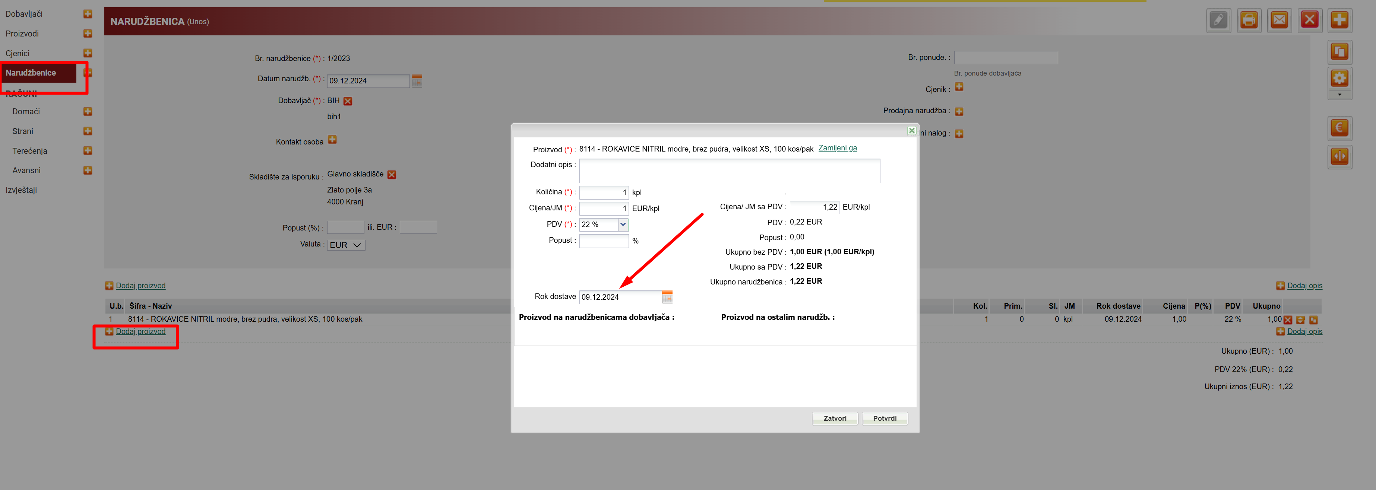Viewport: 1376px width, 490px height.
Task: Open calendar for Datum narudžb. field
Action: click(x=417, y=81)
